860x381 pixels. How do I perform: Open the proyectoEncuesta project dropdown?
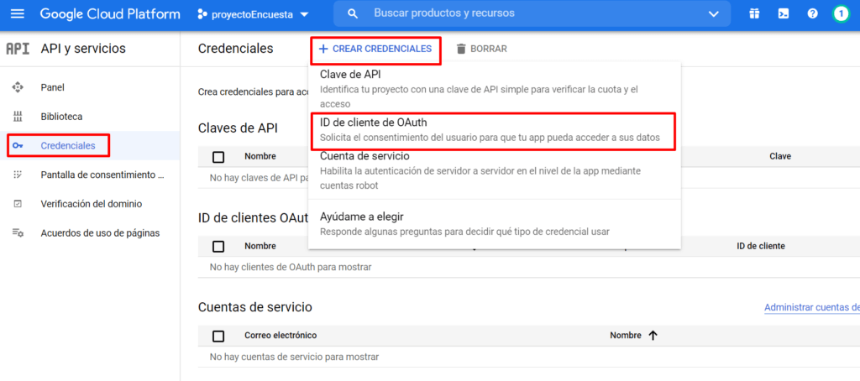(253, 14)
